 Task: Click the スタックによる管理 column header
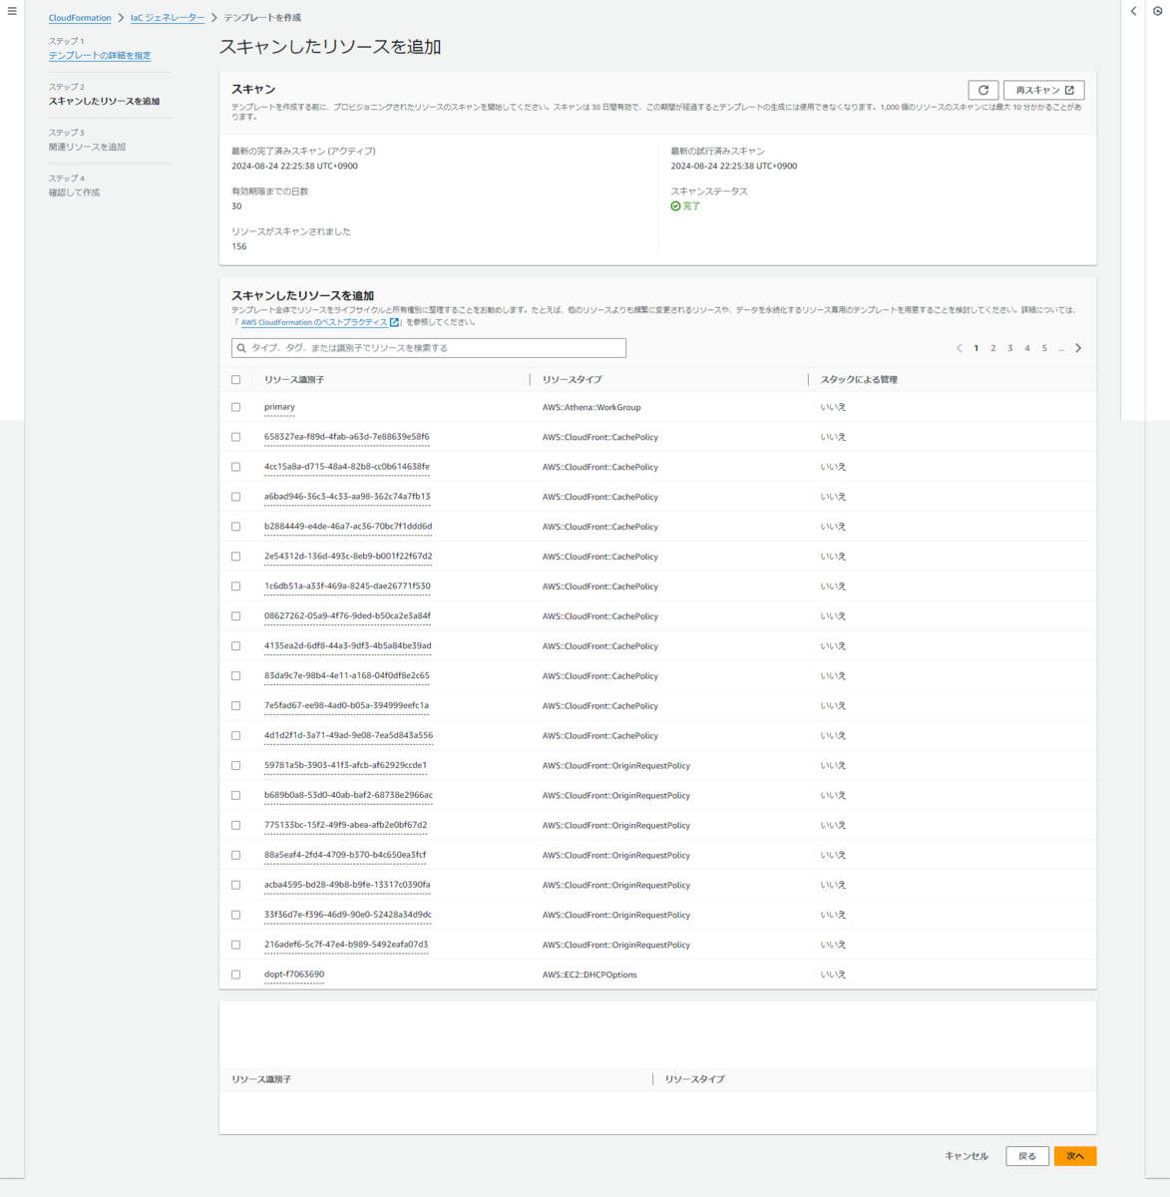coord(859,380)
